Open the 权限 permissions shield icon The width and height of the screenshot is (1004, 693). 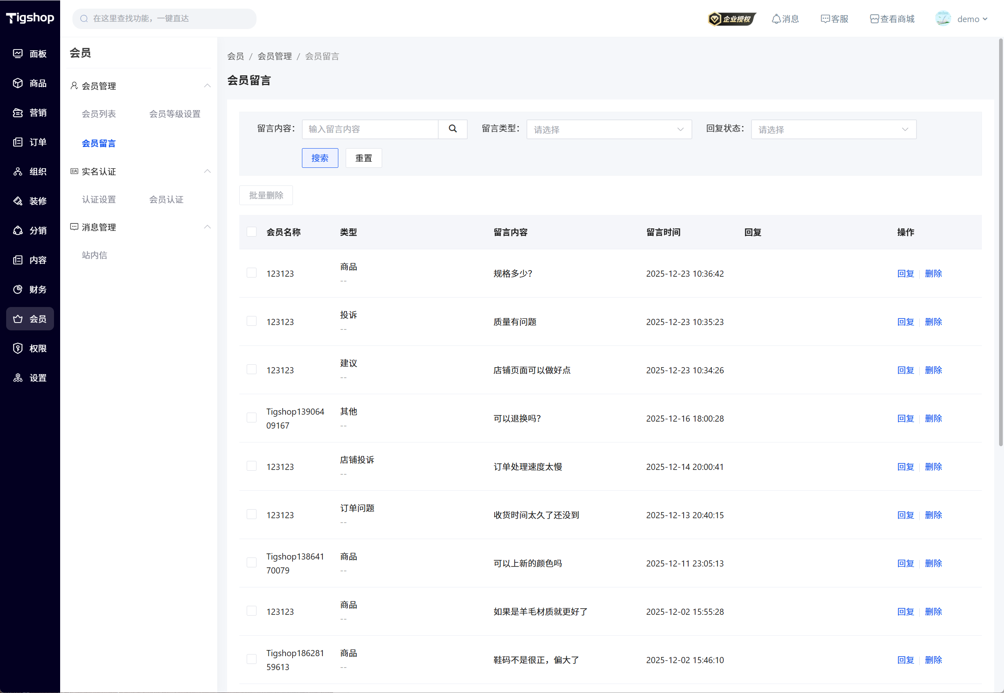point(18,348)
